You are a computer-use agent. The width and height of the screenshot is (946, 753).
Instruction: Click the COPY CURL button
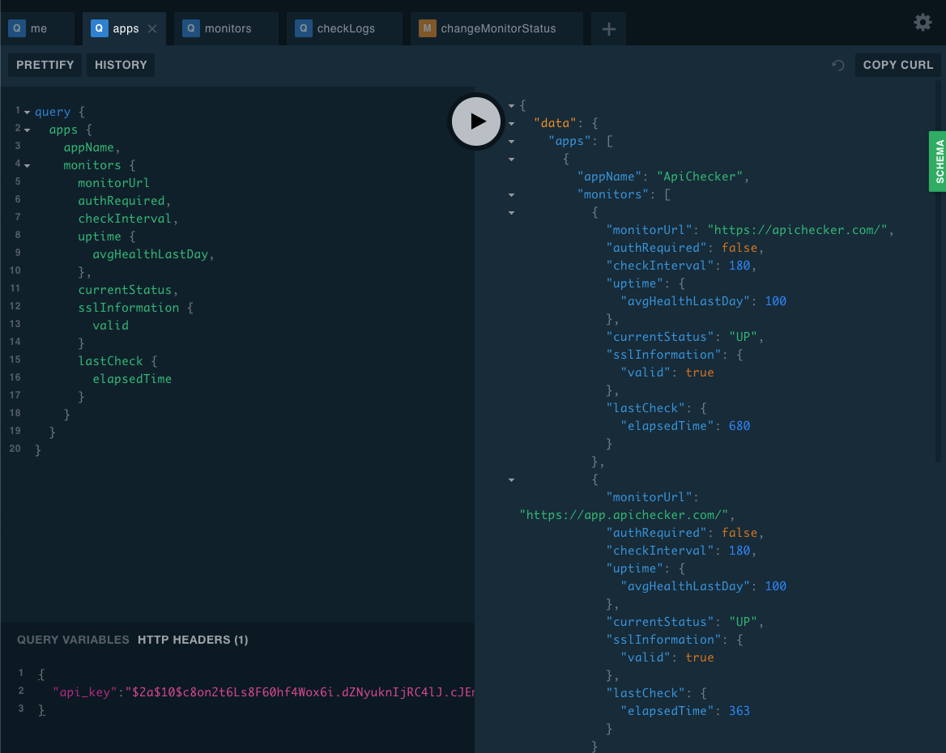pos(897,65)
